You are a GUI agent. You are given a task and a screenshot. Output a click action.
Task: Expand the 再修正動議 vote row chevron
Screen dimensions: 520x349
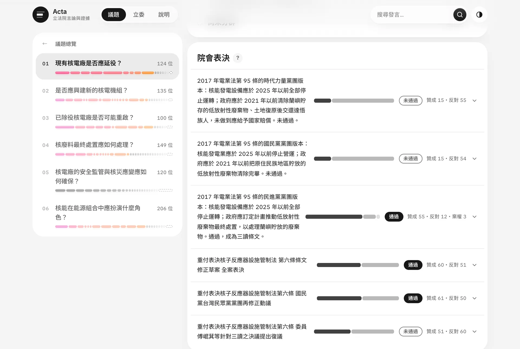474,298
